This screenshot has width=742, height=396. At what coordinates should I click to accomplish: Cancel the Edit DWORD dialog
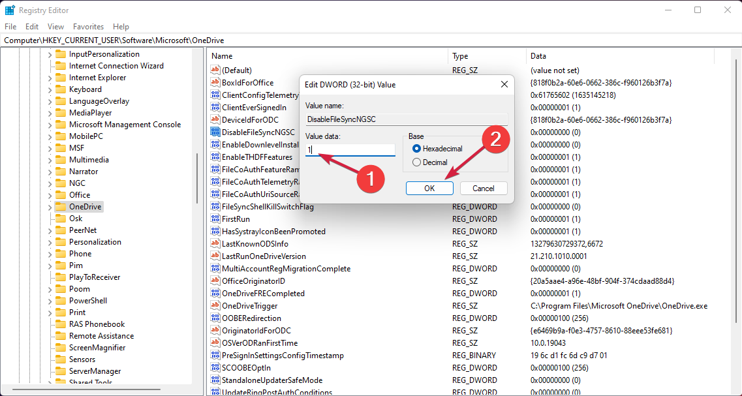tap(484, 189)
